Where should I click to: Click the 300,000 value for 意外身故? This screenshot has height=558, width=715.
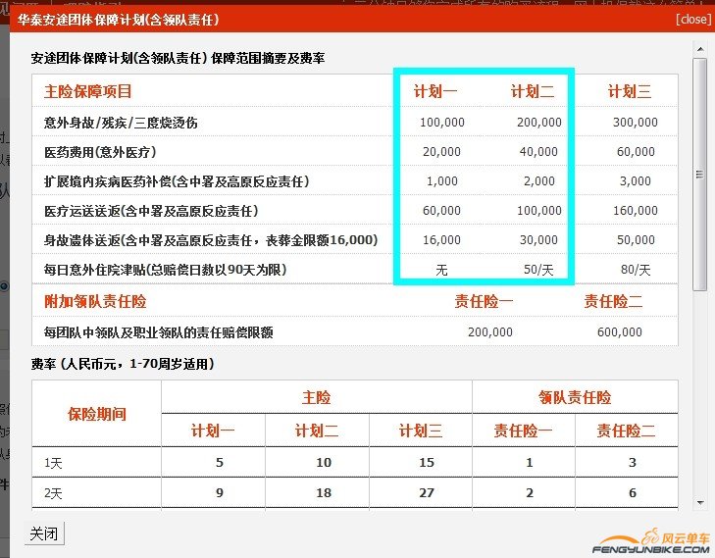(x=636, y=123)
